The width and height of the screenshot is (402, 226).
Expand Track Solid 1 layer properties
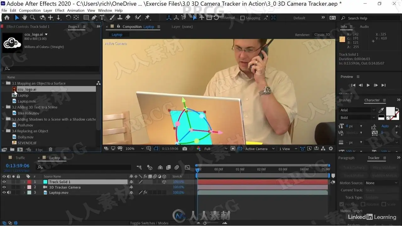tap(24, 182)
